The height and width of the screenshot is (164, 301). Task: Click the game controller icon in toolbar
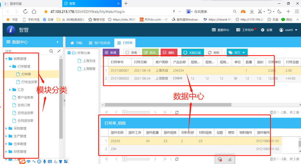[243, 12]
